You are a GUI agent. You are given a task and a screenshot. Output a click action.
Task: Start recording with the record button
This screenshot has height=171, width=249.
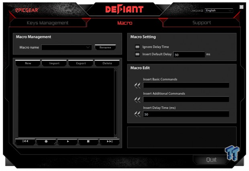pyautogui.click(x=46, y=141)
